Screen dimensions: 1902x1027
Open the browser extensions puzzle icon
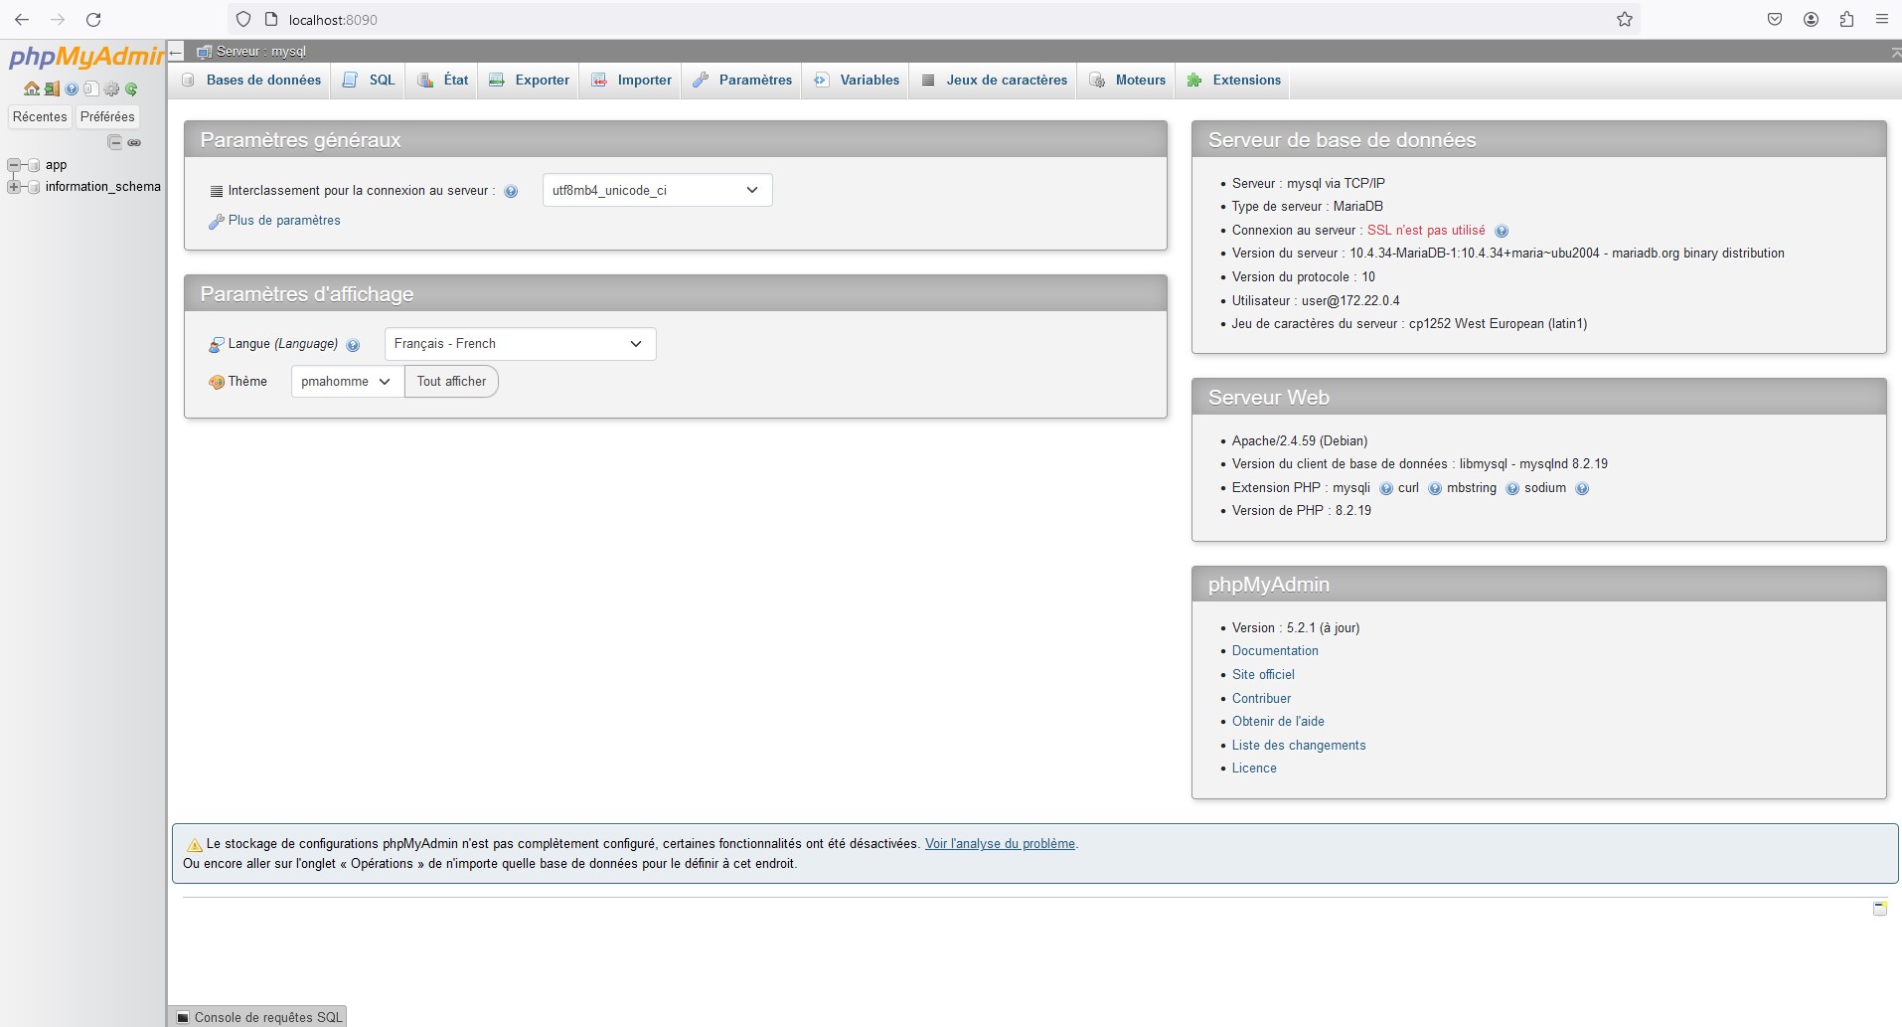pyautogui.click(x=1846, y=20)
